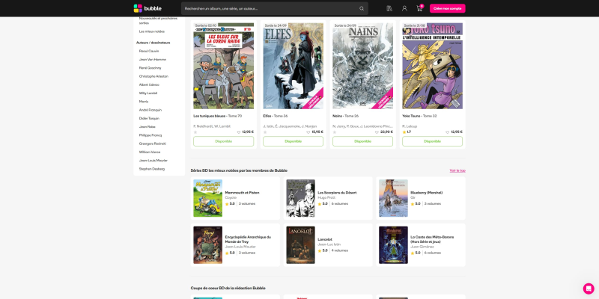Open the chat support bubble icon
Image resolution: width=599 pixels, height=299 pixels.
click(x=589, y=289)
